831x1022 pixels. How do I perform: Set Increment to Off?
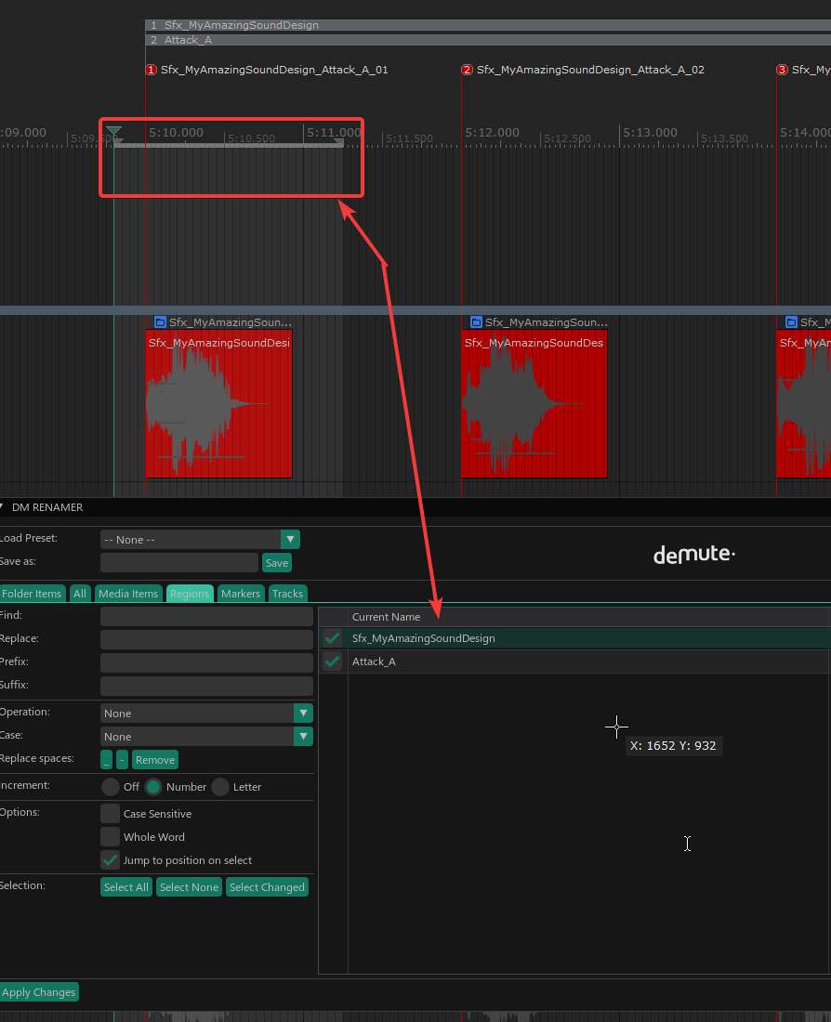click(x=111, y=787)
